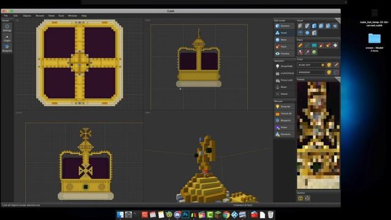Open the Trash in the Dock

coord(271,215)
